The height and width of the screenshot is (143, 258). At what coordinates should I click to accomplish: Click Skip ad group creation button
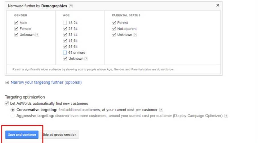pyautogui.click(x=59, y=134)
